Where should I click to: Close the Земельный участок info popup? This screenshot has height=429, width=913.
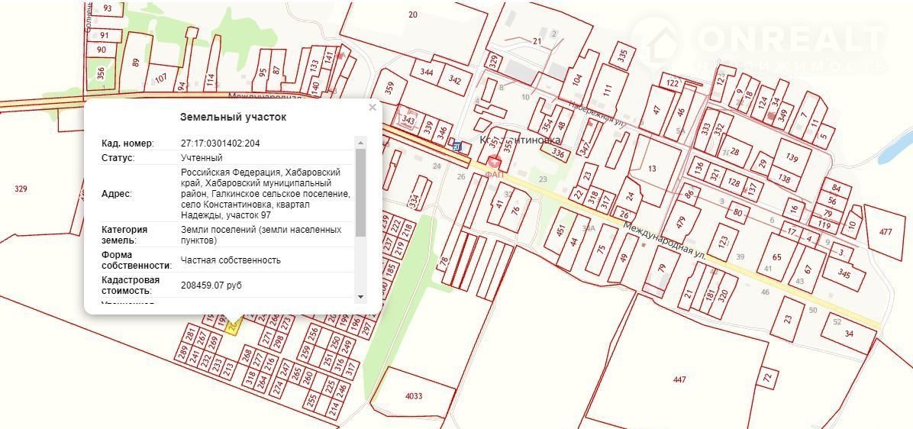(x=373, y=108)
